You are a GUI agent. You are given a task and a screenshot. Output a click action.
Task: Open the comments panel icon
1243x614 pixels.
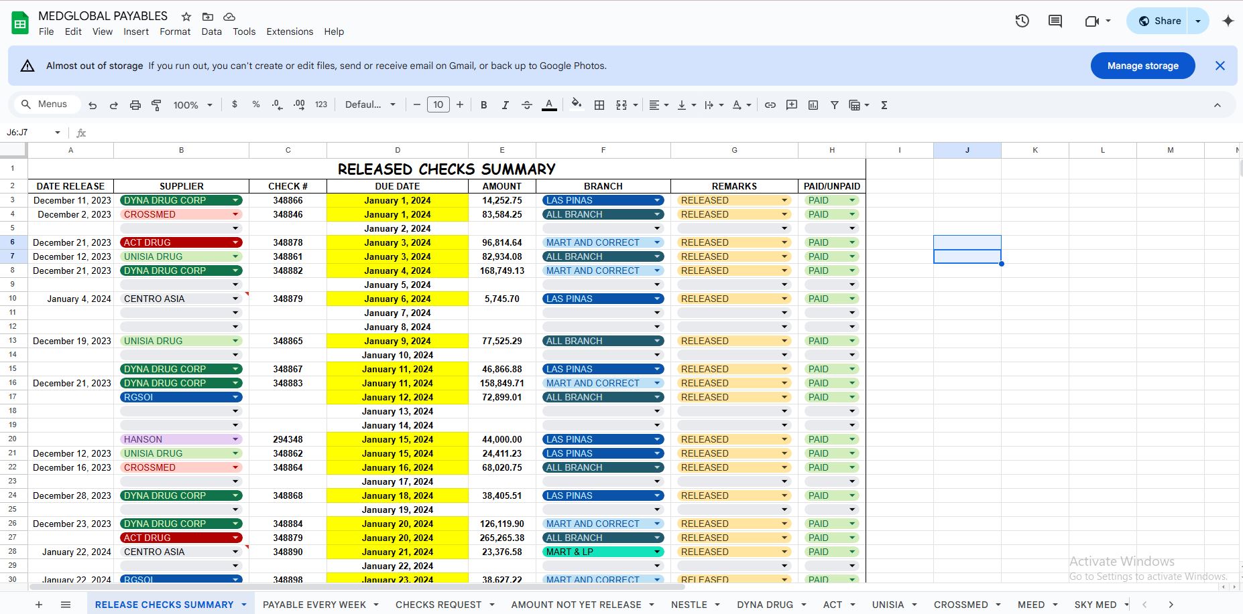coord(1055,21)
